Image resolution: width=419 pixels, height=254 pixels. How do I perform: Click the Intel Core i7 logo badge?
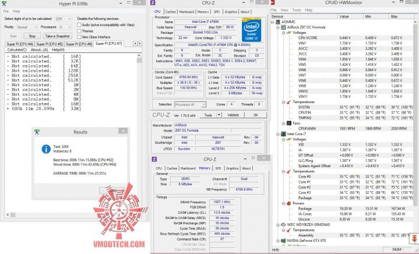[251, 29]
